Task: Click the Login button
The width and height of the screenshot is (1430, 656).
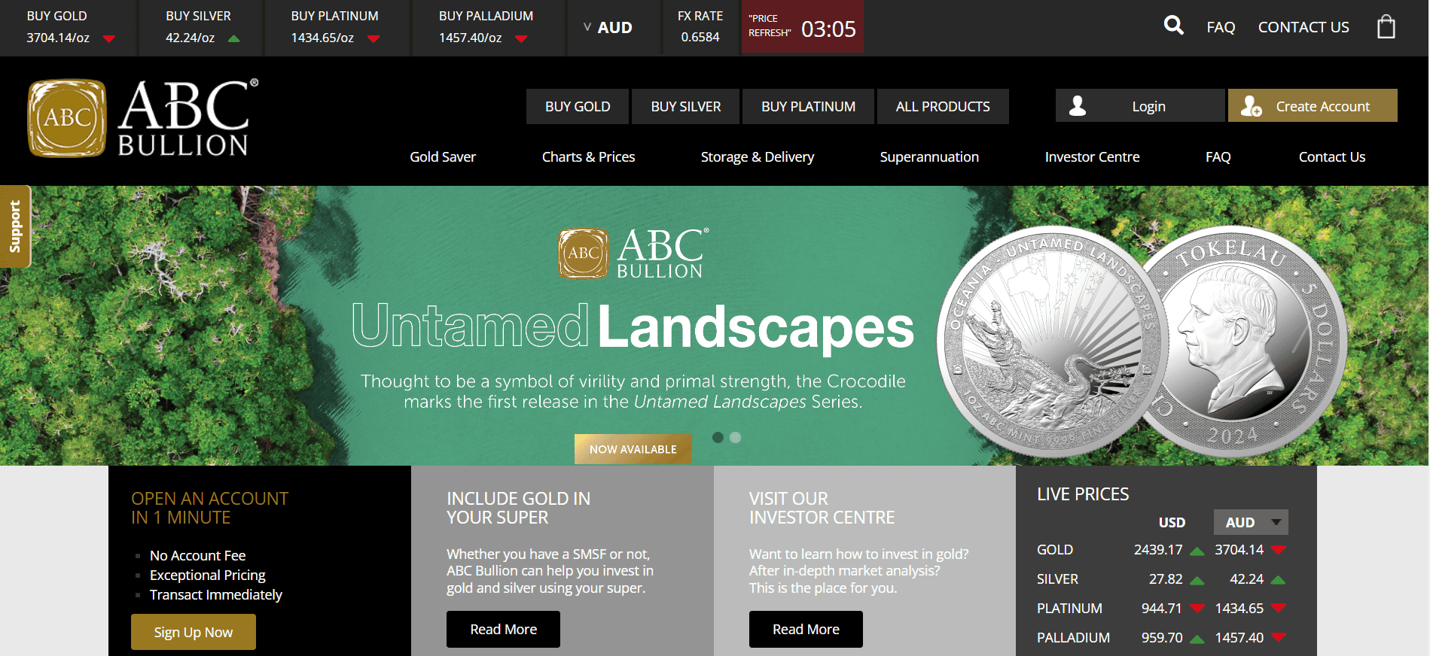Action: click(x=1140, y=105)
